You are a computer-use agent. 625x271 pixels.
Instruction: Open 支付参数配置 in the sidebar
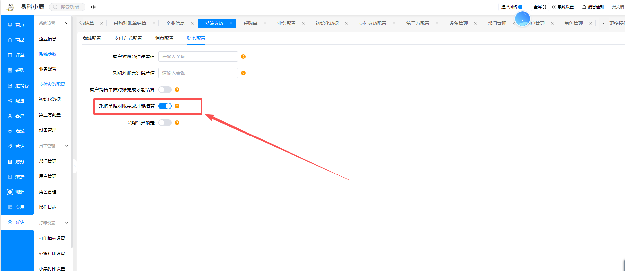click(52, 84)
